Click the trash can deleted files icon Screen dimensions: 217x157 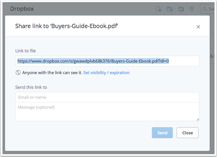click(192, 9)
